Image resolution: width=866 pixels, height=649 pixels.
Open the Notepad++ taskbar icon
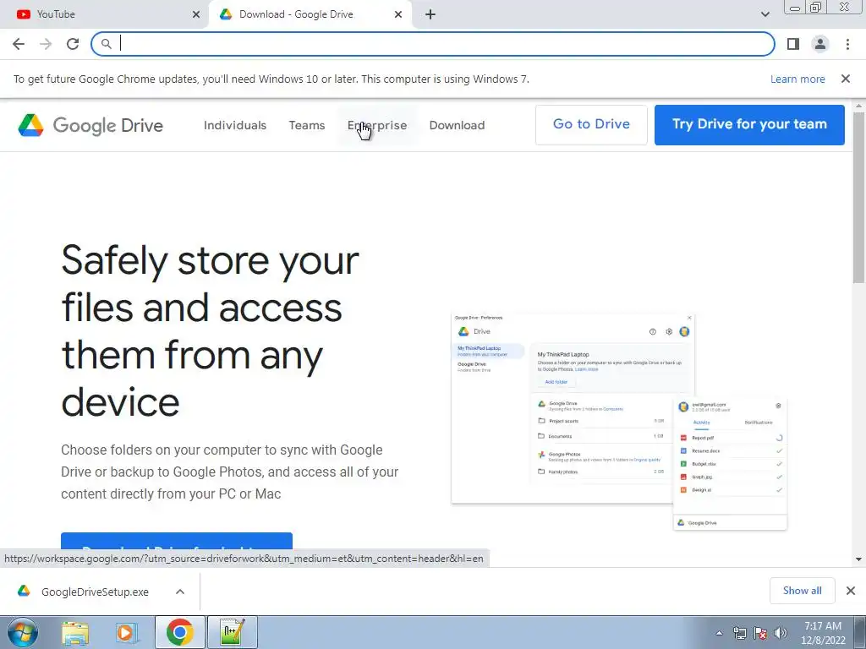tap(232, 632)
